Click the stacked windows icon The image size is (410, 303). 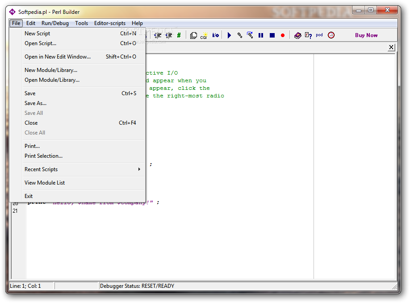pyautogui.click(x=193, y=35)
